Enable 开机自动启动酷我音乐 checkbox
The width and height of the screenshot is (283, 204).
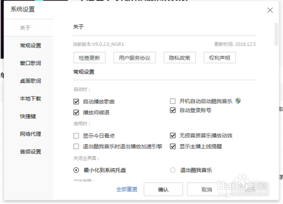[x=173, y=101]
